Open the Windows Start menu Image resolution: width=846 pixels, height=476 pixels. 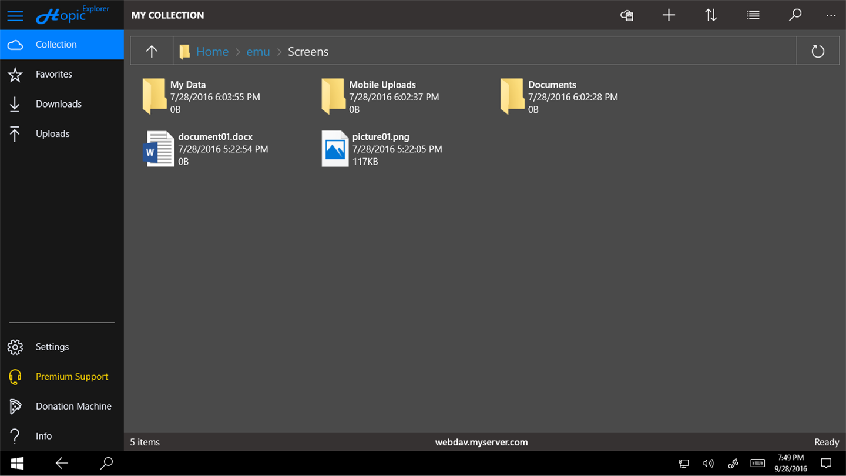coord(17,464)
